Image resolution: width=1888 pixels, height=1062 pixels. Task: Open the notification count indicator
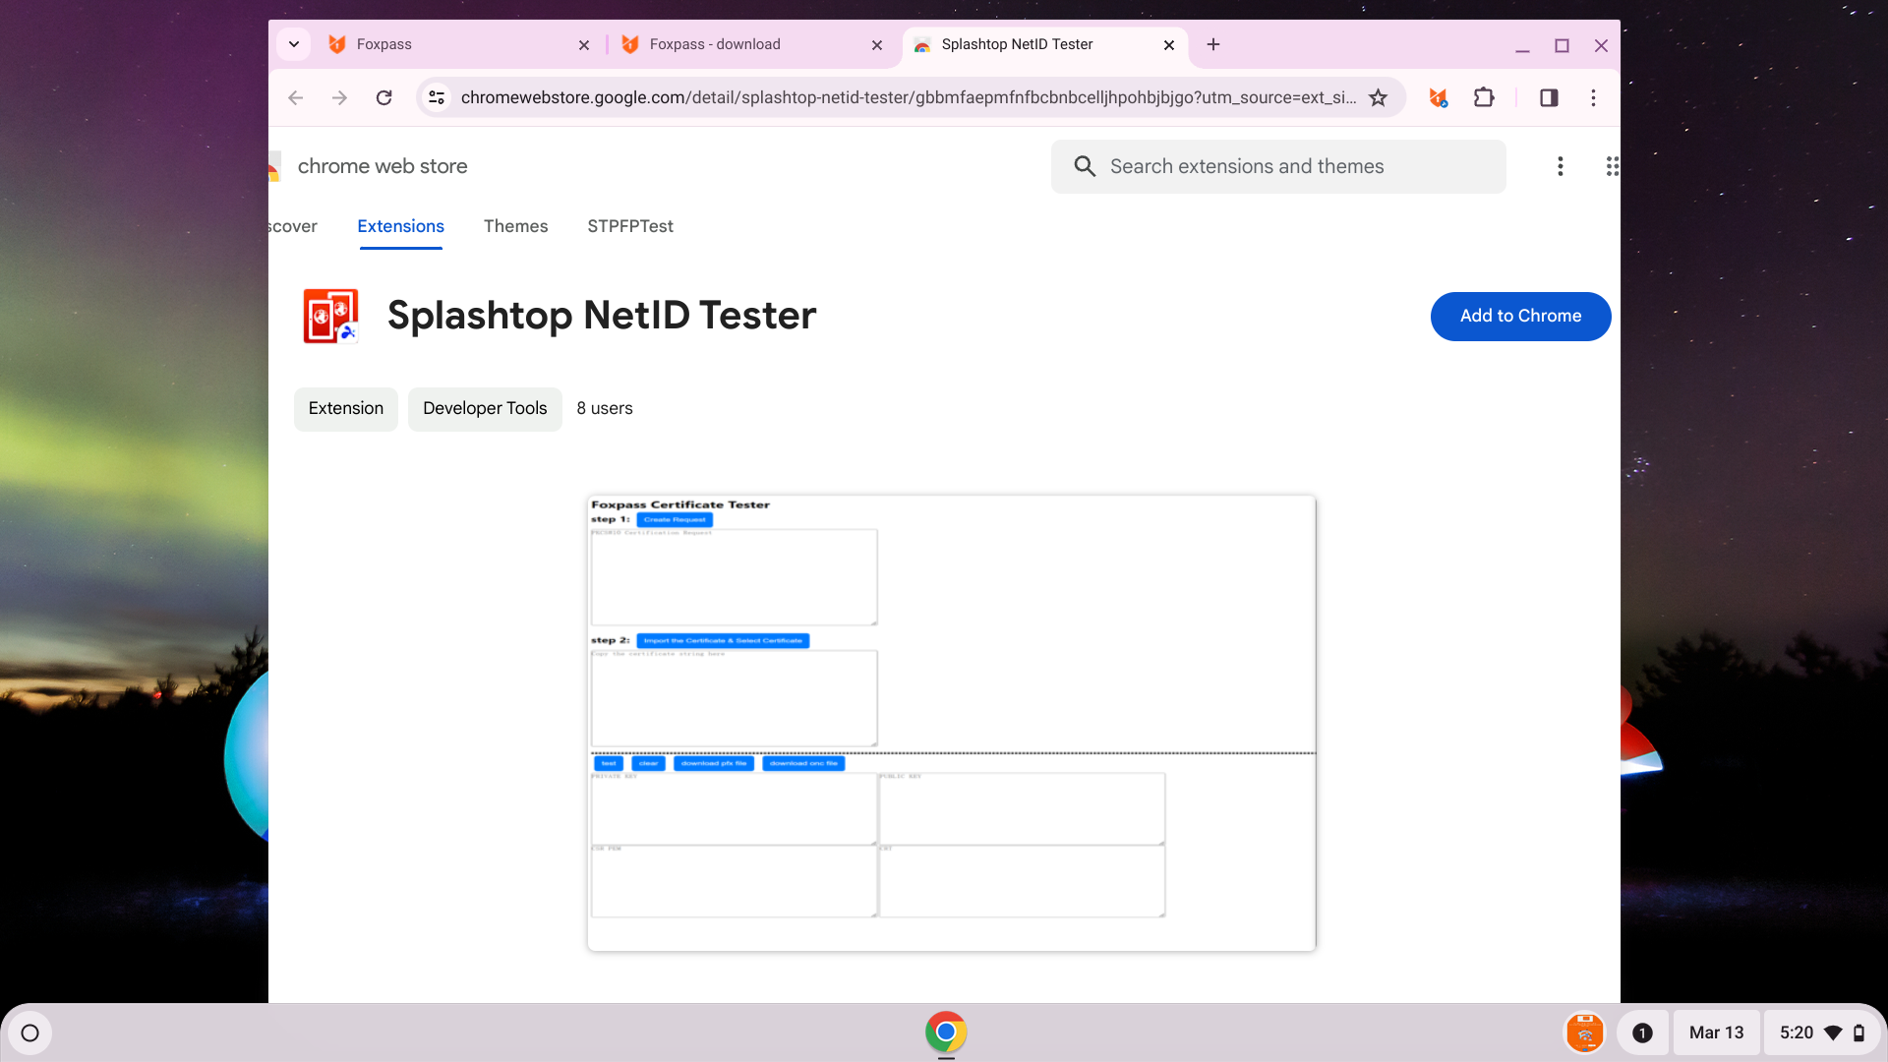coord(1642,1032)
